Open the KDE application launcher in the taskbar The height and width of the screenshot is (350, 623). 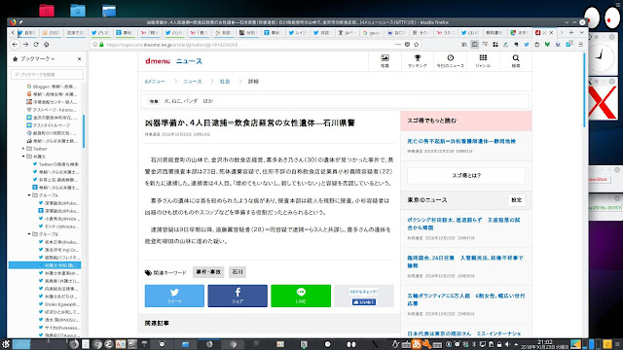coord(6,344)
